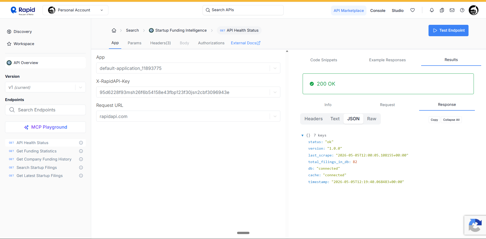
Task: Switch response view to Headers
Action: [x=314, y=119]
